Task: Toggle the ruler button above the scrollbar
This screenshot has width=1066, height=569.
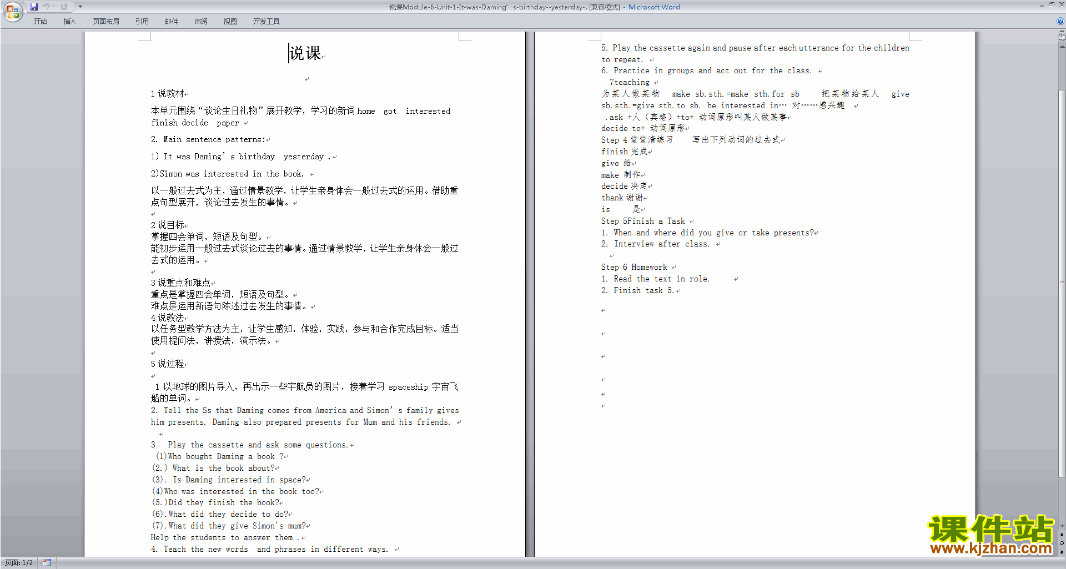Action: click(1062, 37)
